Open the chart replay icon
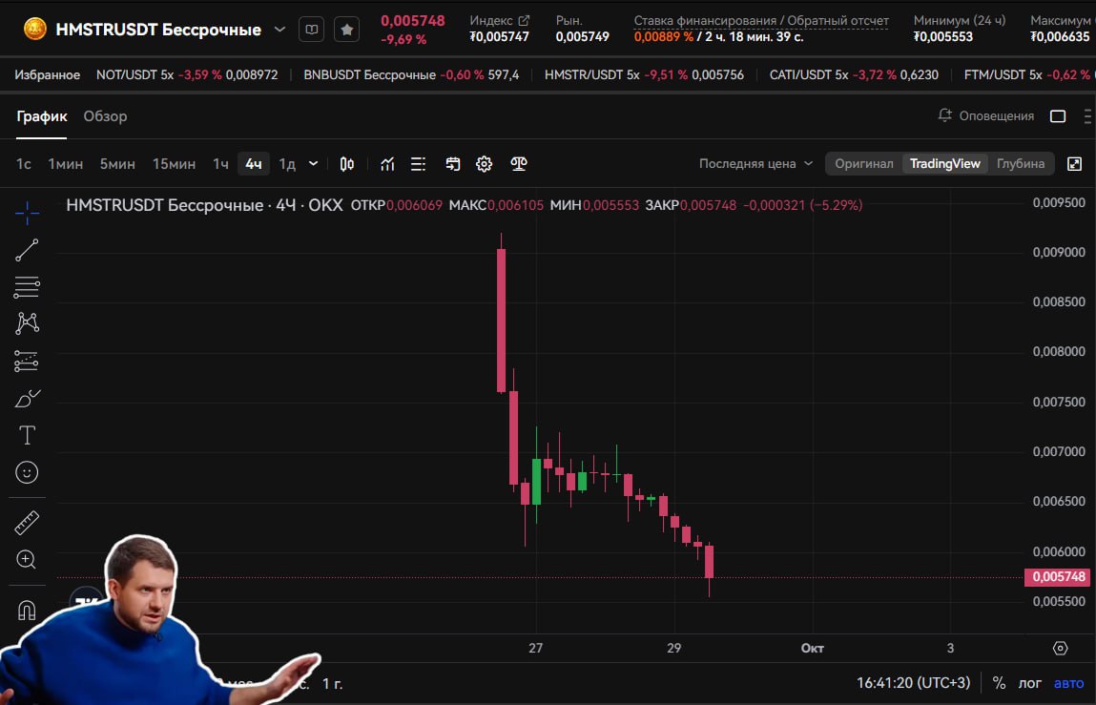The width and height of the screenshot is (1096, 705). click(x=453, y=164)
